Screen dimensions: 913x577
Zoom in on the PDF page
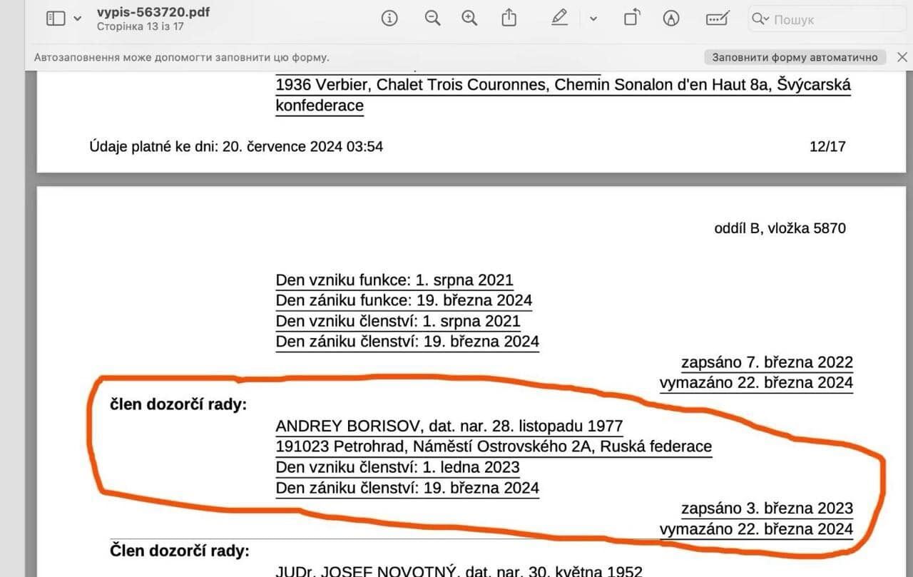(x=469, y=19)
